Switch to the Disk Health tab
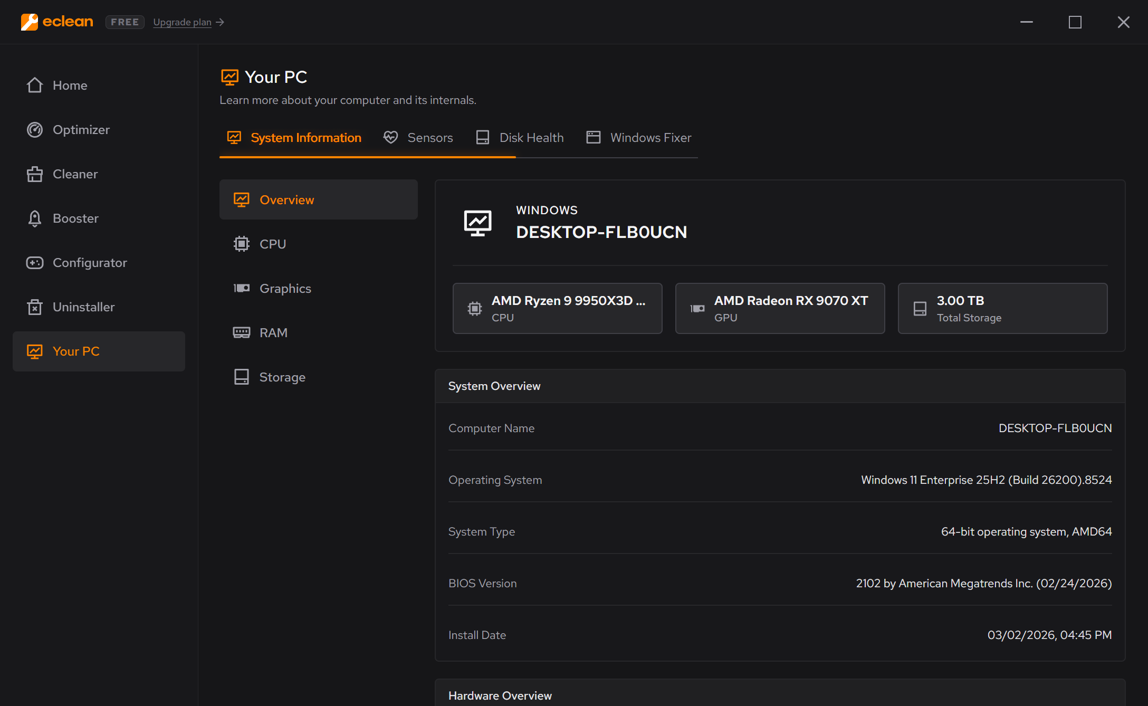Screen dimensions: 1148x706 (x=520, y=138)
